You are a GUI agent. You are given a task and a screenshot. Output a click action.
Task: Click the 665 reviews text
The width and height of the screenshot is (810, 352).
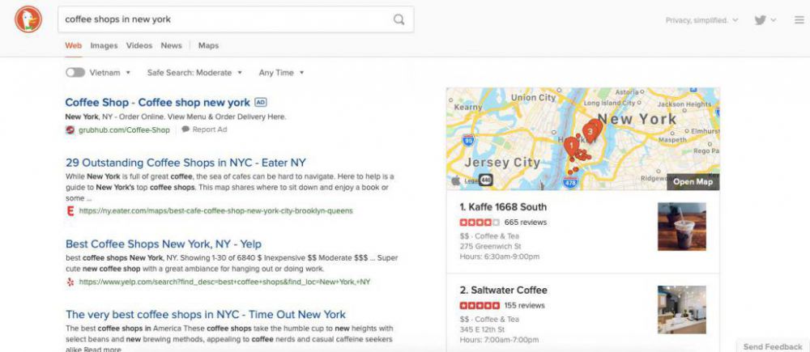(x=526, y=223)
